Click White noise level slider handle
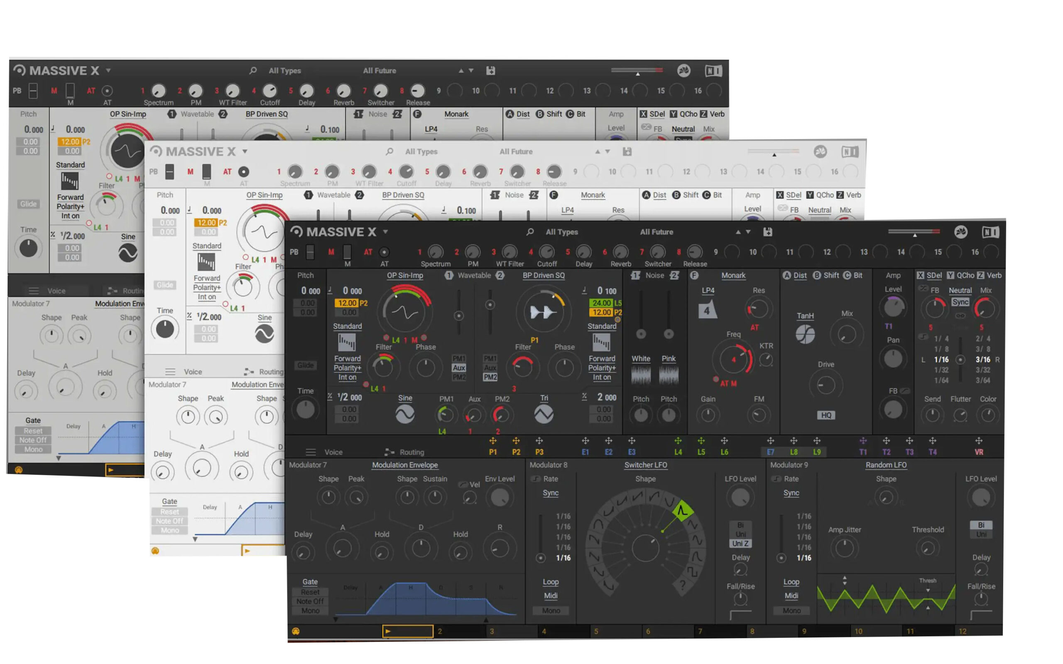1063x664 pixels. (641, 334)
